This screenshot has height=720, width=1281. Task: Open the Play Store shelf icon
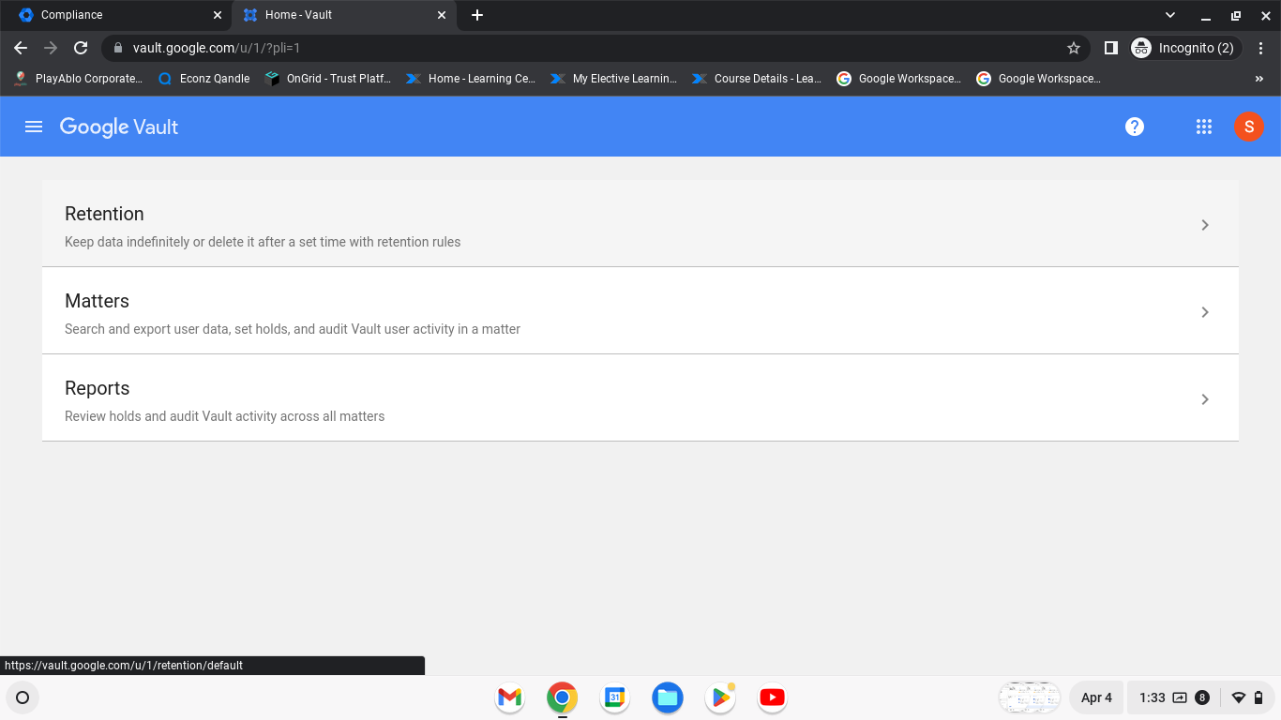click(x=719, y=697)
